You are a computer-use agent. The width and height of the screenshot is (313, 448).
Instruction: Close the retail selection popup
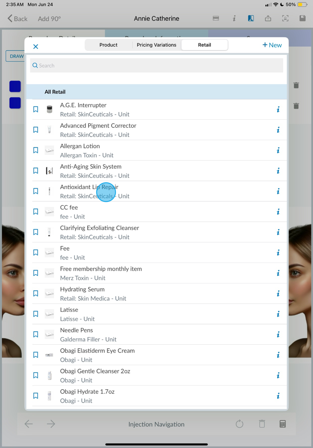point(36,46)
